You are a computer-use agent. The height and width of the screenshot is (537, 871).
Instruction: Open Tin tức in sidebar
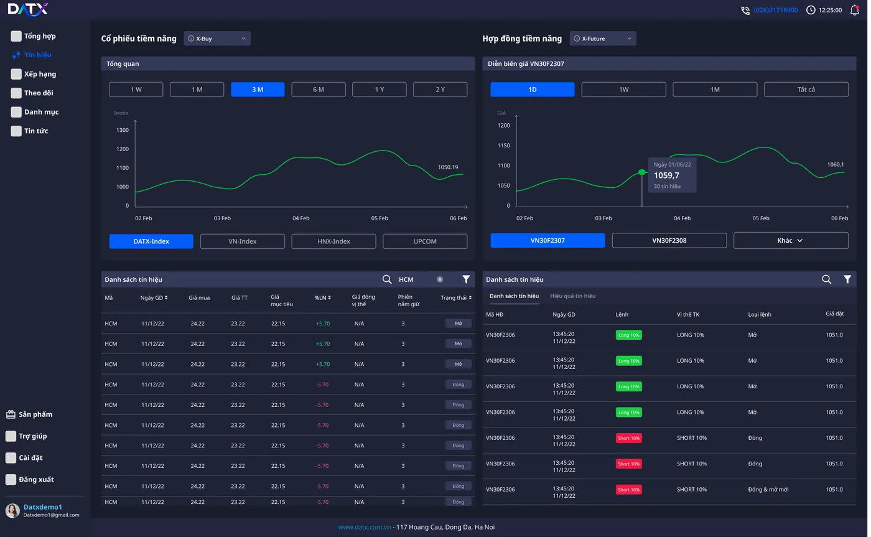coord(36,131)
